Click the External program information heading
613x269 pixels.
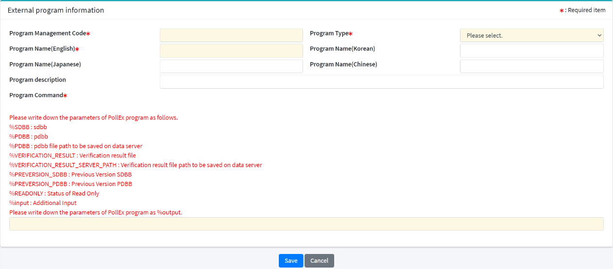56,10
